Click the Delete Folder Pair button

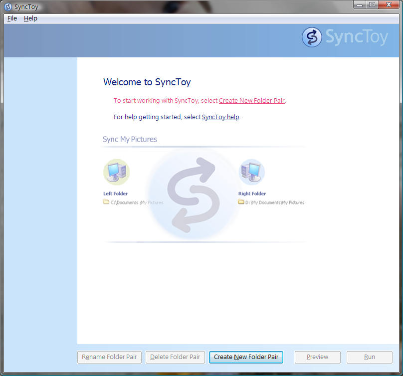click(175, 357)
